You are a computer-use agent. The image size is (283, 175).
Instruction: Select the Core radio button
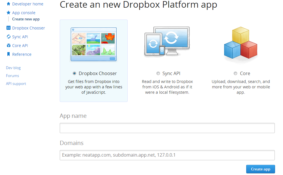click(x=235, y=73)
